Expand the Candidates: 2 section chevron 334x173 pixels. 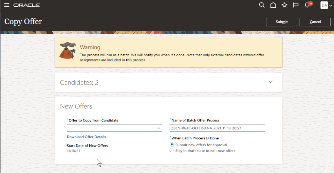(x=271, y=82)
